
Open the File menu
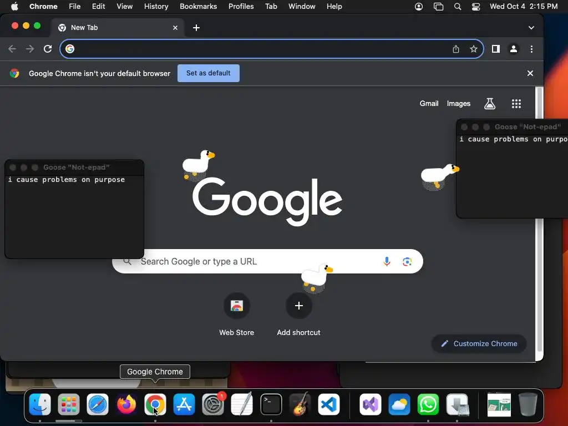point(75,7)
